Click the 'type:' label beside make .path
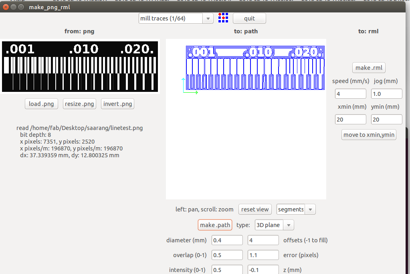This screenshot has width=410, height=274. click(243, 225)
